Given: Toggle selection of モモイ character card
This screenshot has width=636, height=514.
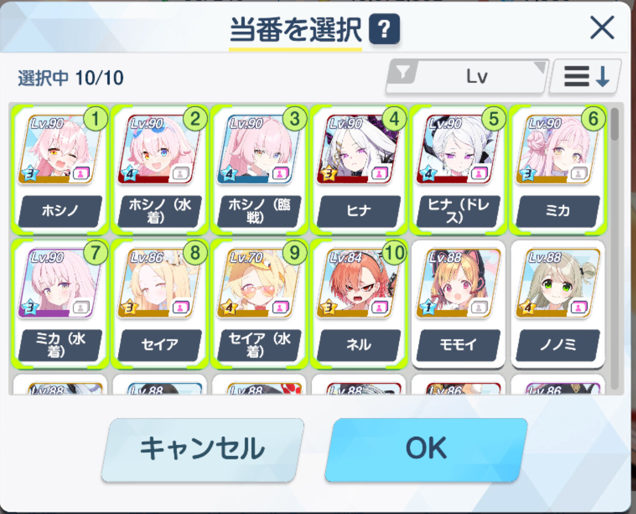Looking at the screenshot, I should [458, 304].
